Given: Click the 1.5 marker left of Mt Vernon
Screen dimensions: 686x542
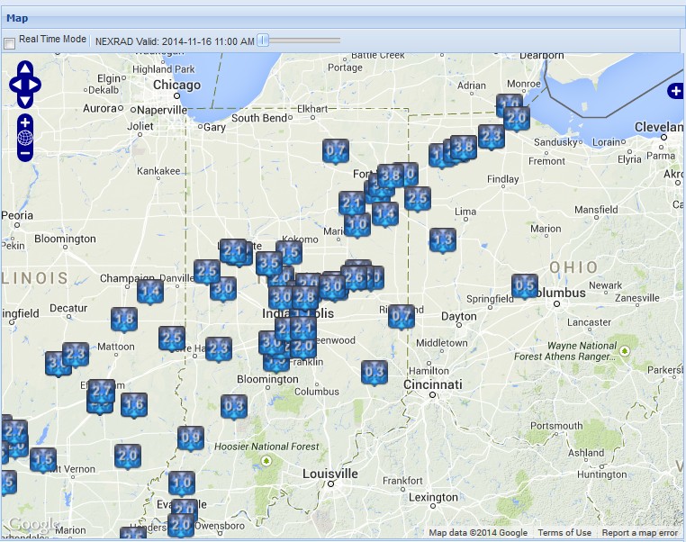Looking at the screenshot, I should (43, 460).
